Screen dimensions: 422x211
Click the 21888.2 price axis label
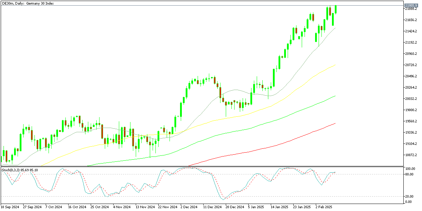coord(411,9)
